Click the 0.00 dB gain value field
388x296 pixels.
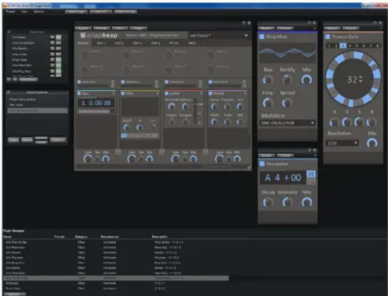tap(96, 103)
